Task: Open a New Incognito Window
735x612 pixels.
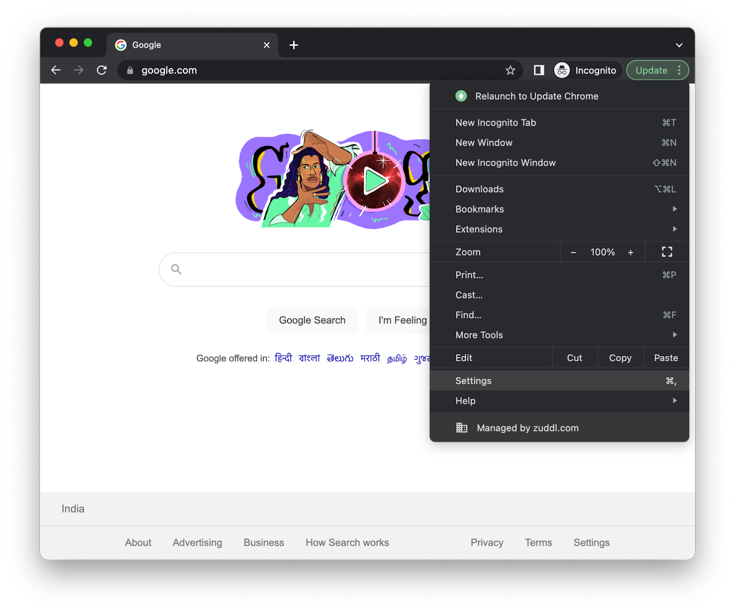Action: (x=505, y=162)
